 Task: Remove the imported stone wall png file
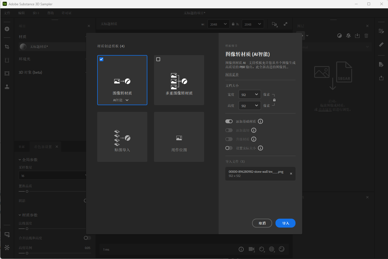[x=291, y=174]
